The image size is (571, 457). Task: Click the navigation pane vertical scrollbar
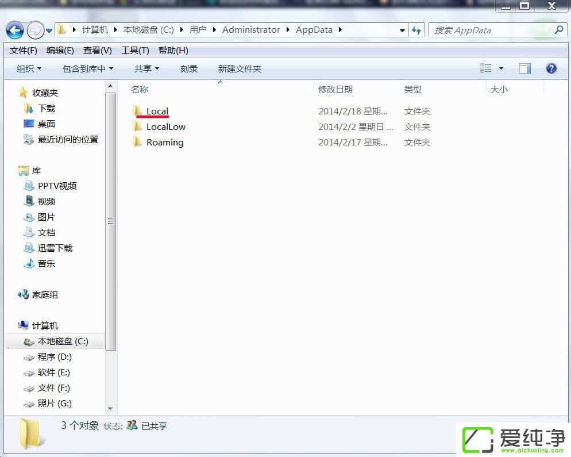tap(110, 221)
